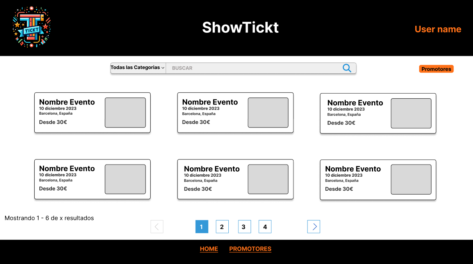Click the PROMOTORES footer link
This screenshot has height=264, width=473.
(x=250, y=249)
